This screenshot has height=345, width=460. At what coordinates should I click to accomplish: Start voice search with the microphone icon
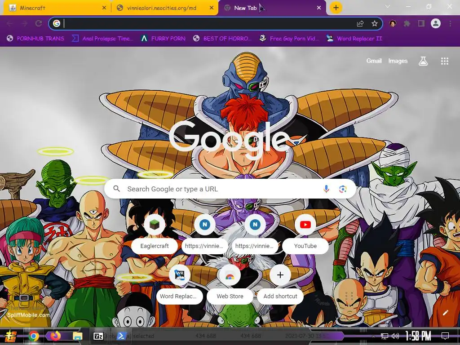click(326, 189)
